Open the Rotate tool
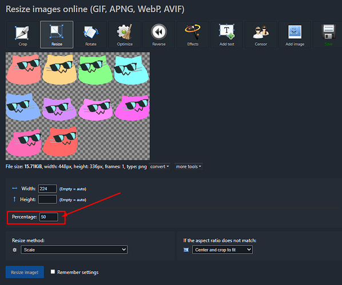Viewport: 342px width, 285px height. [91, 34]
